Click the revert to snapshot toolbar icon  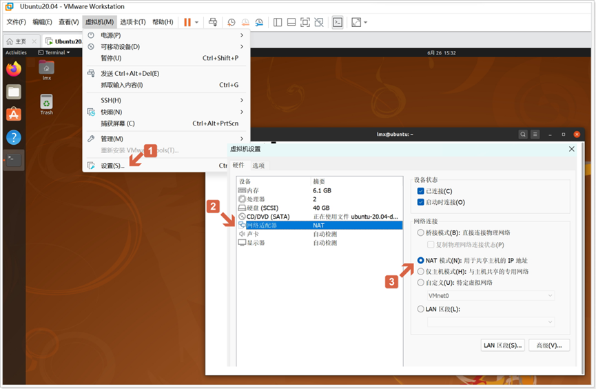pos(245,23)
